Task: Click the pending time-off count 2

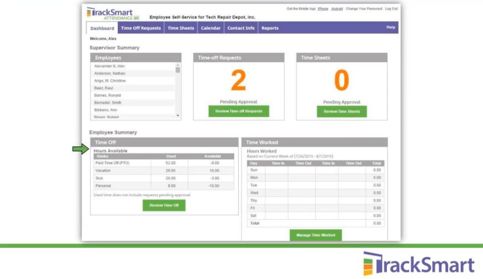Action: [x=239, y=80]
